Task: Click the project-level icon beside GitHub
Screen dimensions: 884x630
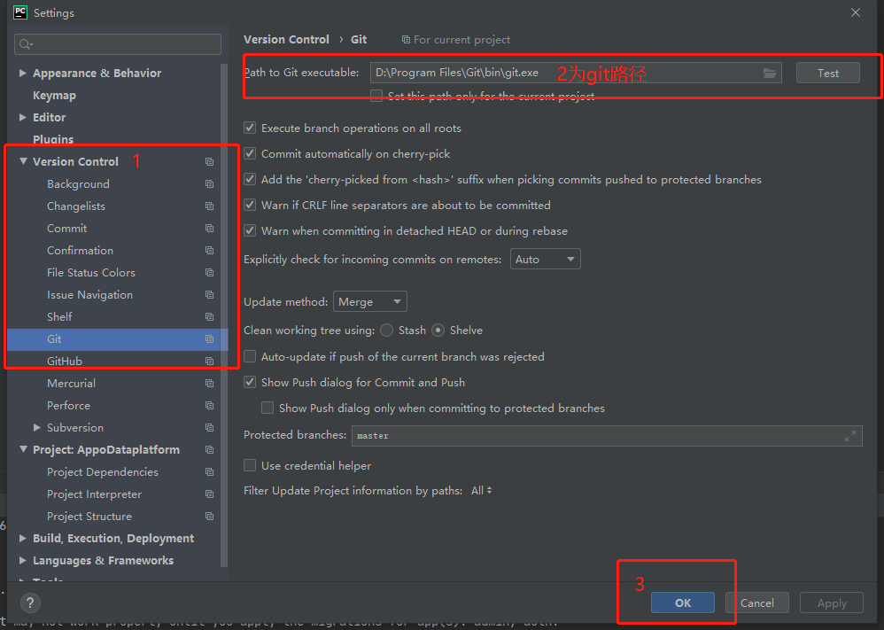Action: (x=210, y=361)
